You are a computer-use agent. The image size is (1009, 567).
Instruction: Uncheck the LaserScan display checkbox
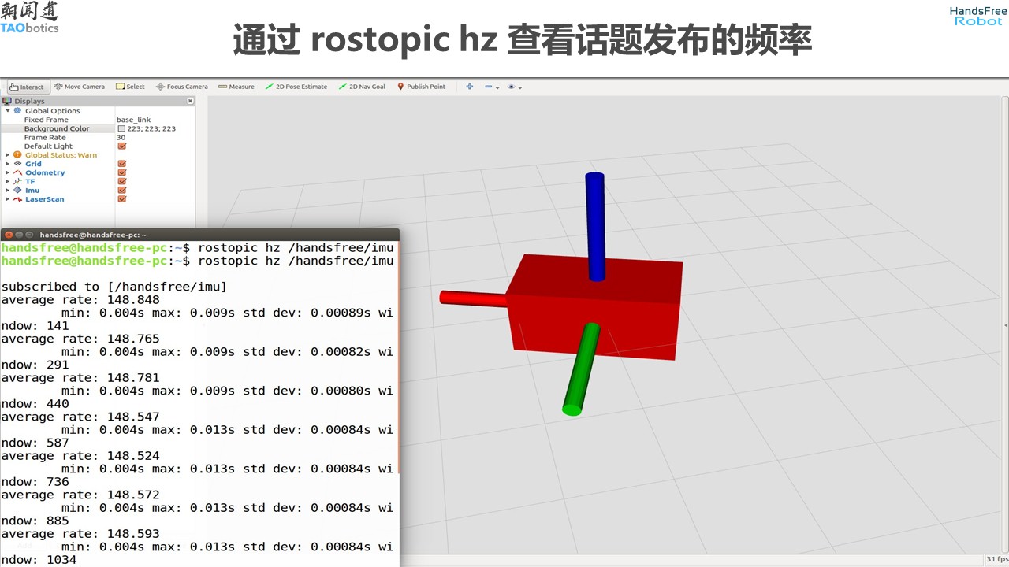(122, 199)
